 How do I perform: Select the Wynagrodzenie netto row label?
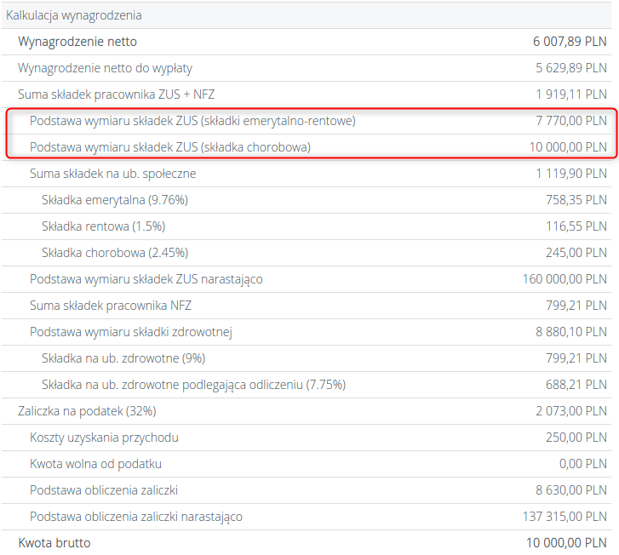77,42
